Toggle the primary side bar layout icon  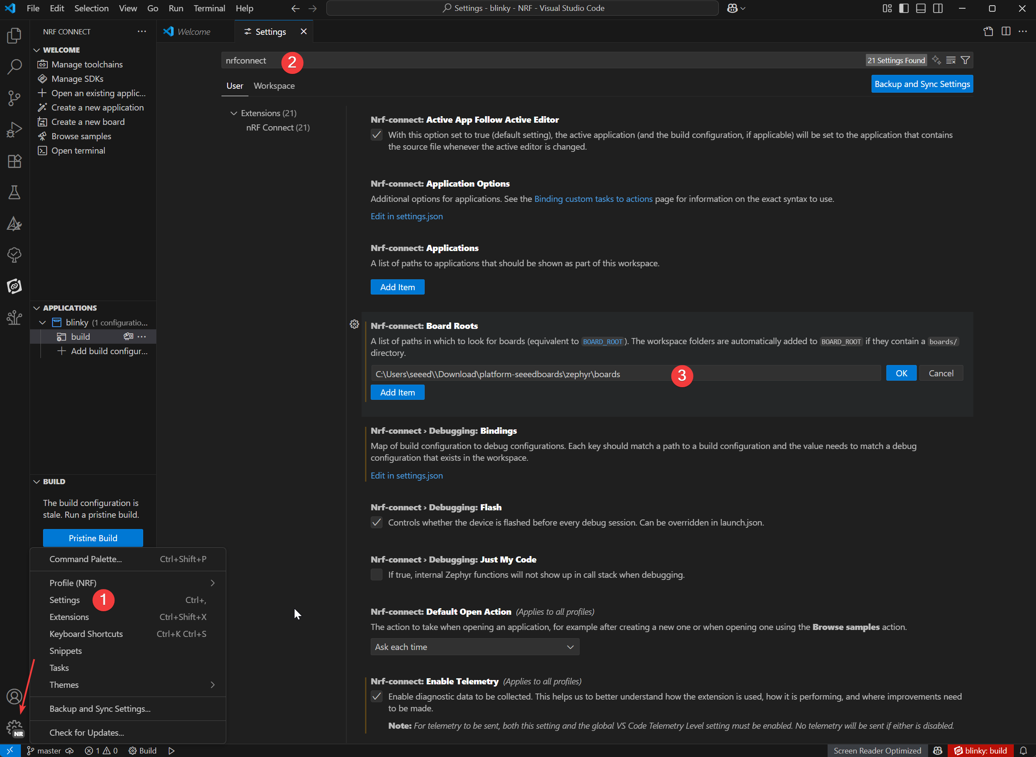904,8
